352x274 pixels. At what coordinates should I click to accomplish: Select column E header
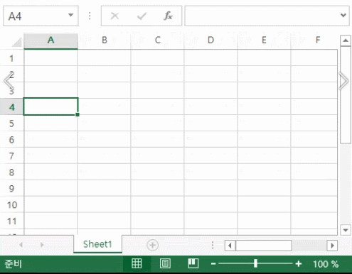click(x=264, y=40)
